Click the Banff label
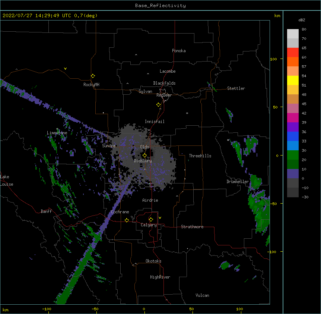 (46, 211)
